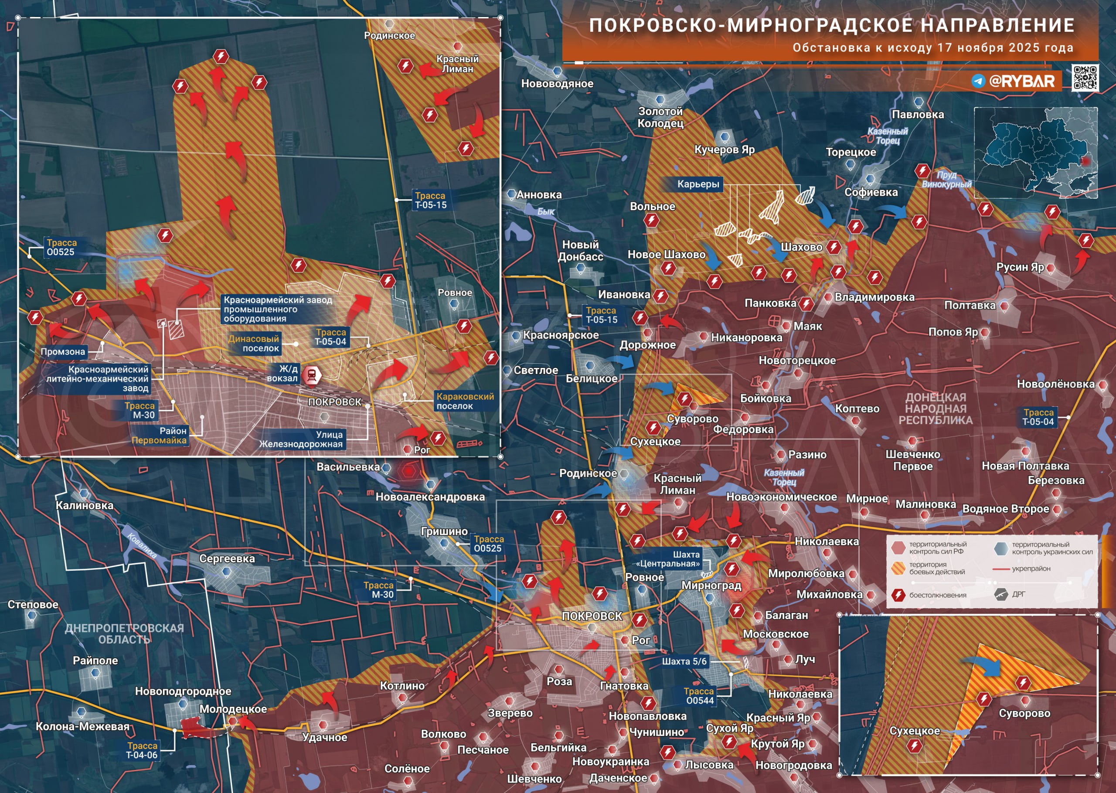Click the боестолкновения clash icon in legend

898,595
